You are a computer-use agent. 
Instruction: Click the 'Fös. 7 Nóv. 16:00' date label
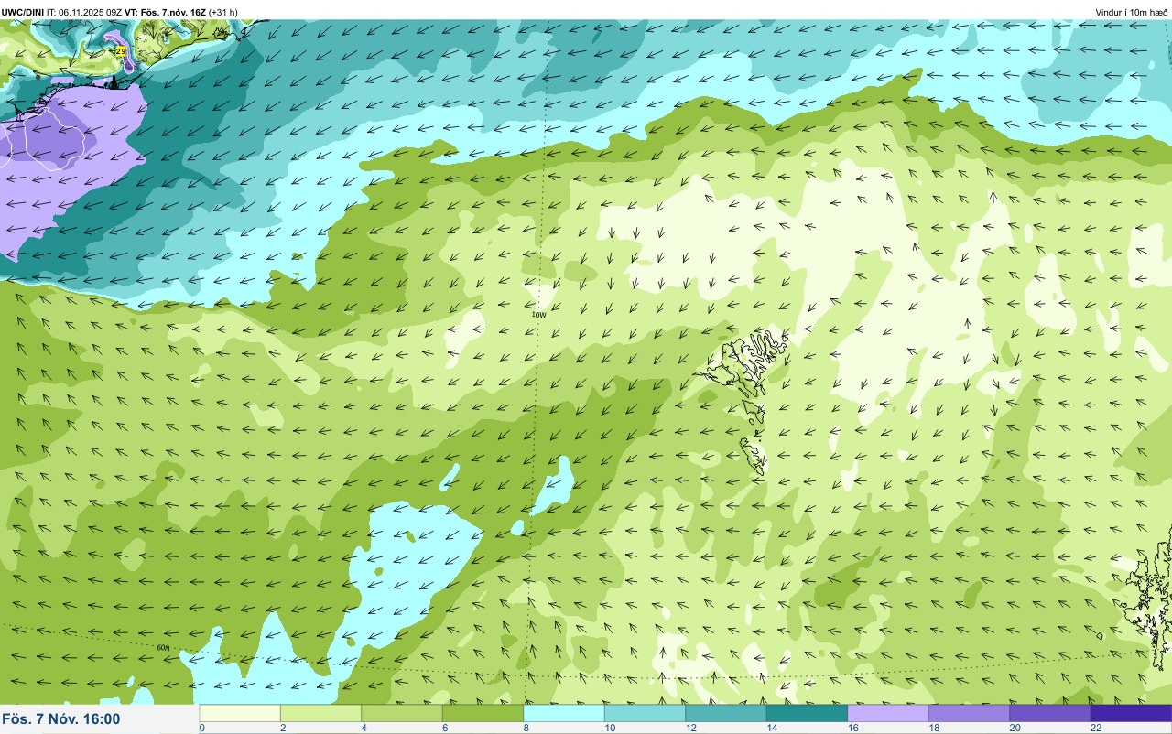coord(61,719)
